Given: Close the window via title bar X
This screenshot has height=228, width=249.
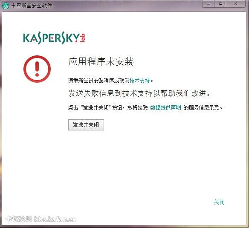Looking at the screenshot, I should (236, 4).
